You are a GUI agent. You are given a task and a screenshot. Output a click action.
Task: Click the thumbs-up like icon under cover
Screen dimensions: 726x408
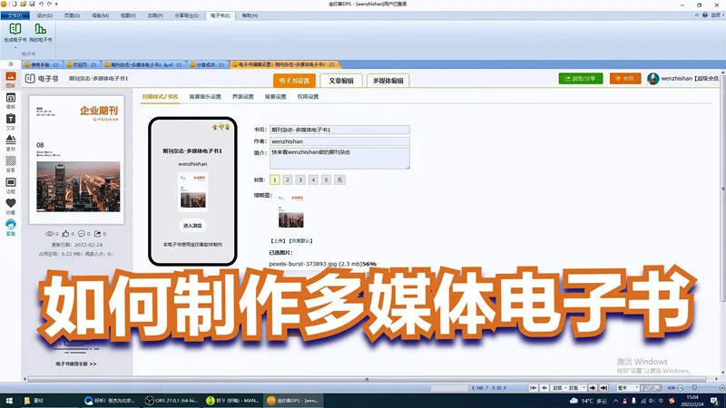(x=65, y=234)
